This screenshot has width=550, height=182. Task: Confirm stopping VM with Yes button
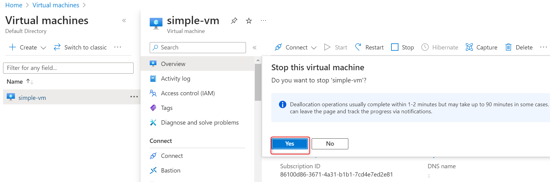pos(290,144)
